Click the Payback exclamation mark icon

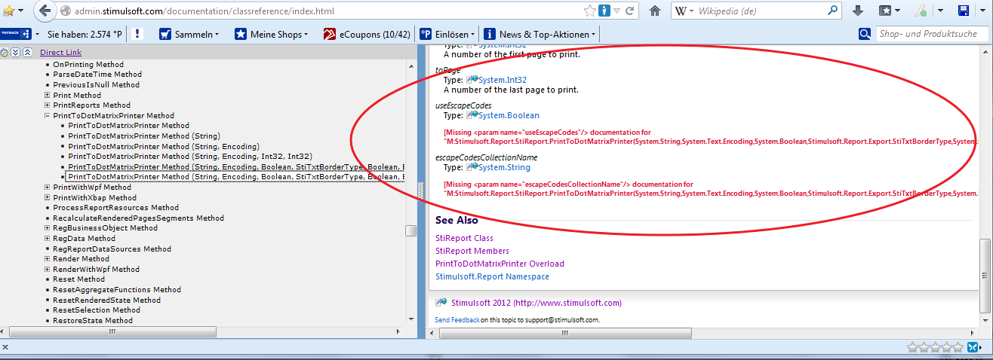tap(138, 34)
